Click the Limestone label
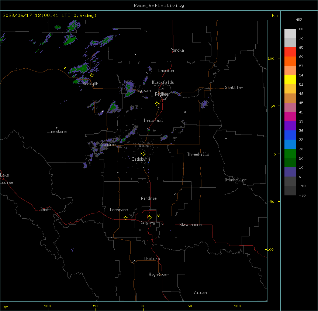The image size is (318, 311). 56,131
